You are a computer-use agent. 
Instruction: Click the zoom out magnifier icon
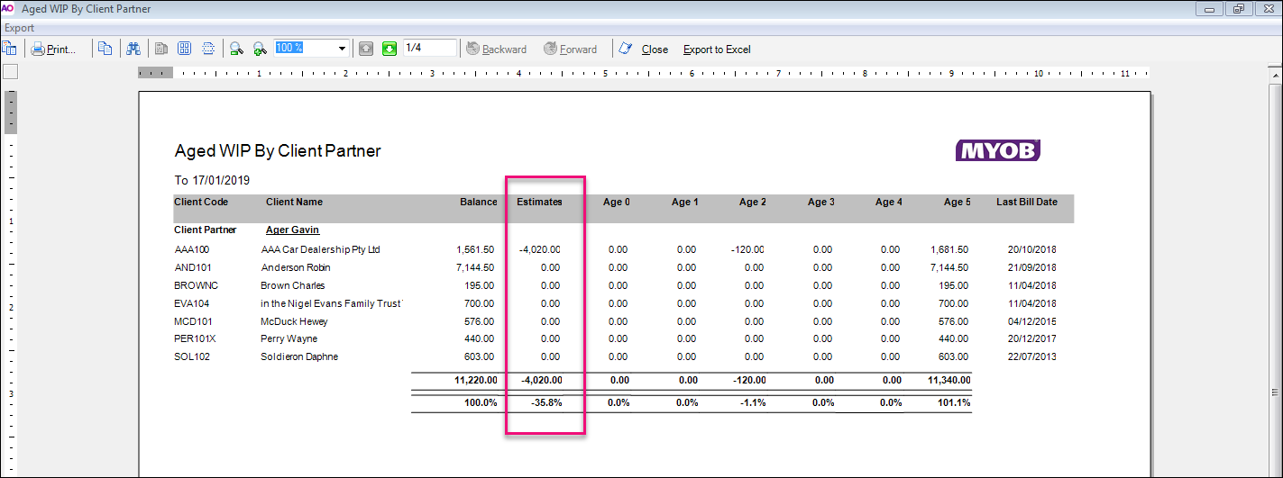tap(236, 49)
